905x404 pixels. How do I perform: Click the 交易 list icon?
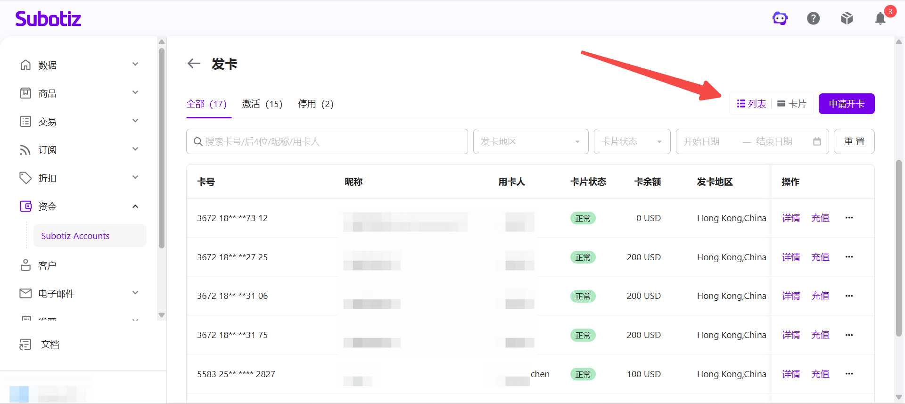tap(25, 121)
